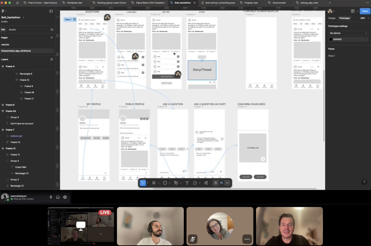Switch to the Design tab
371x246 pixels.
tap(332, 18)
